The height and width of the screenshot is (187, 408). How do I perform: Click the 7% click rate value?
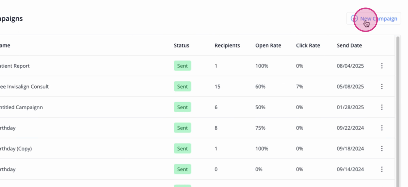point(300,87)
